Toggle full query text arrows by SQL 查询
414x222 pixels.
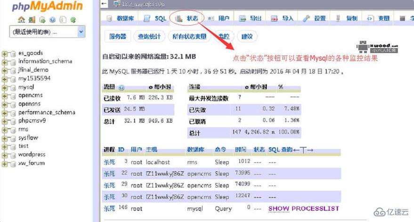303,150
